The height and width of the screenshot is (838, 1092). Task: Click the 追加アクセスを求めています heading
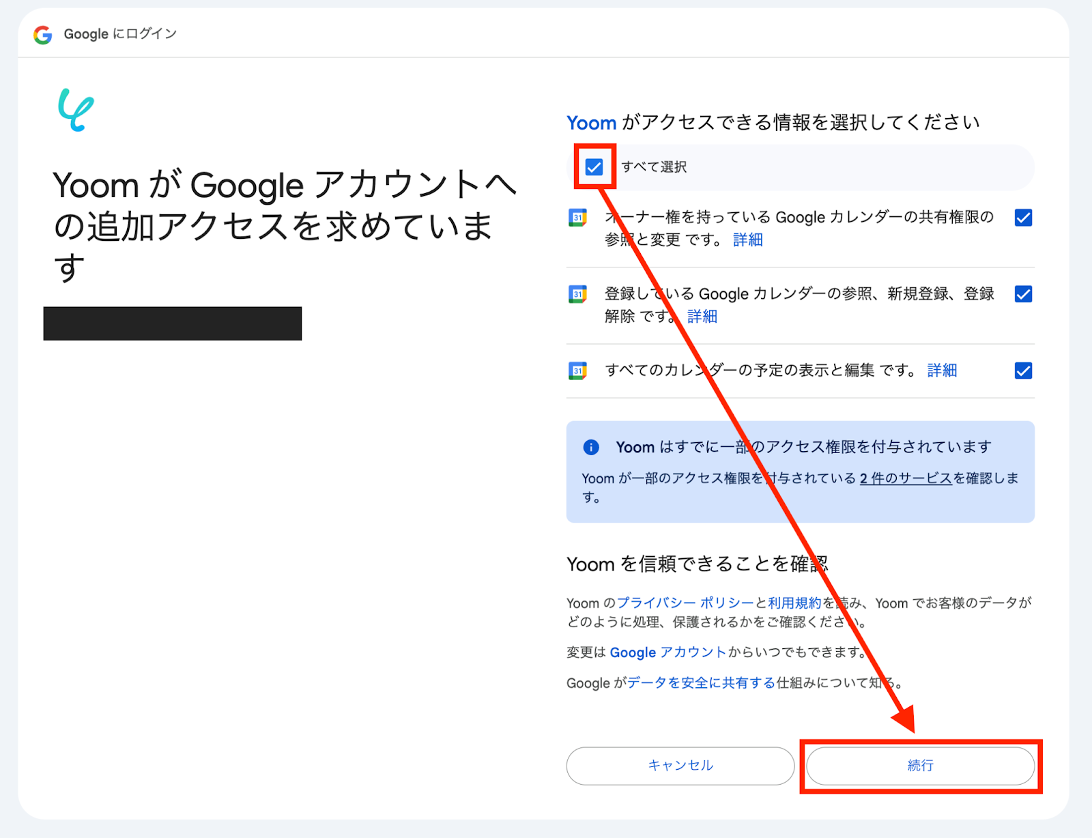pos(284,226)
